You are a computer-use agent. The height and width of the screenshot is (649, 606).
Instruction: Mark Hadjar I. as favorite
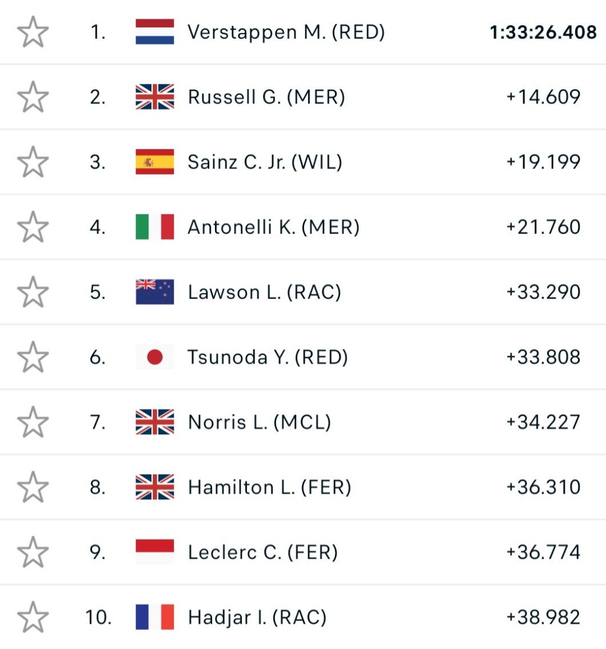(33, 618)
